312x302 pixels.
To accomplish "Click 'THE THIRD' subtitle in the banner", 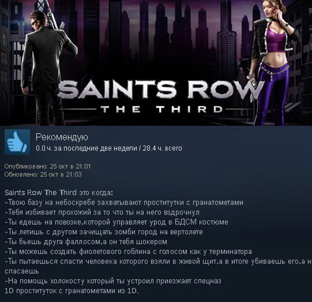I will [x=162, y=109].
